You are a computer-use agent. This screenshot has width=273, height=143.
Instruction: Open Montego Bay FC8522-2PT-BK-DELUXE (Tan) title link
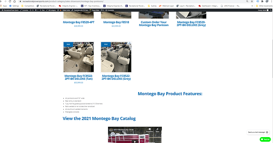tap(78, 77)
